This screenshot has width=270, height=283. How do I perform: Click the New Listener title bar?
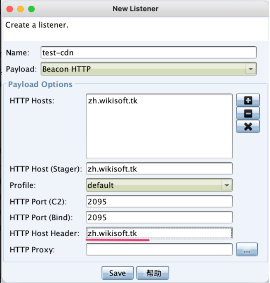135,9
